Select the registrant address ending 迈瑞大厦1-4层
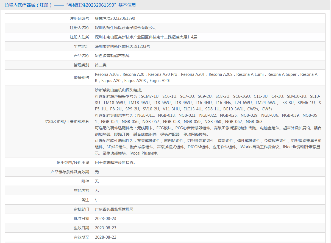Viewport: 331px width, 243px height. (146, 37)
